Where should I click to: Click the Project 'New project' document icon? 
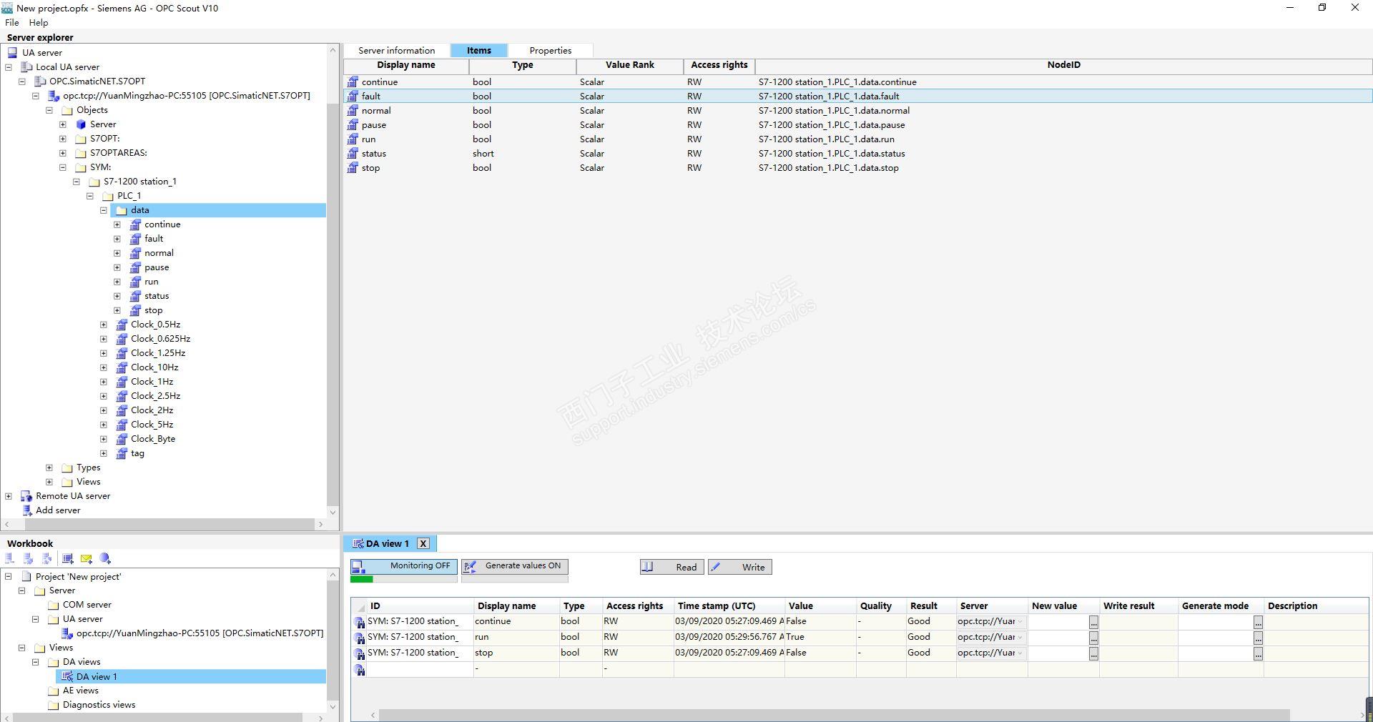click(x=26, y=576)
